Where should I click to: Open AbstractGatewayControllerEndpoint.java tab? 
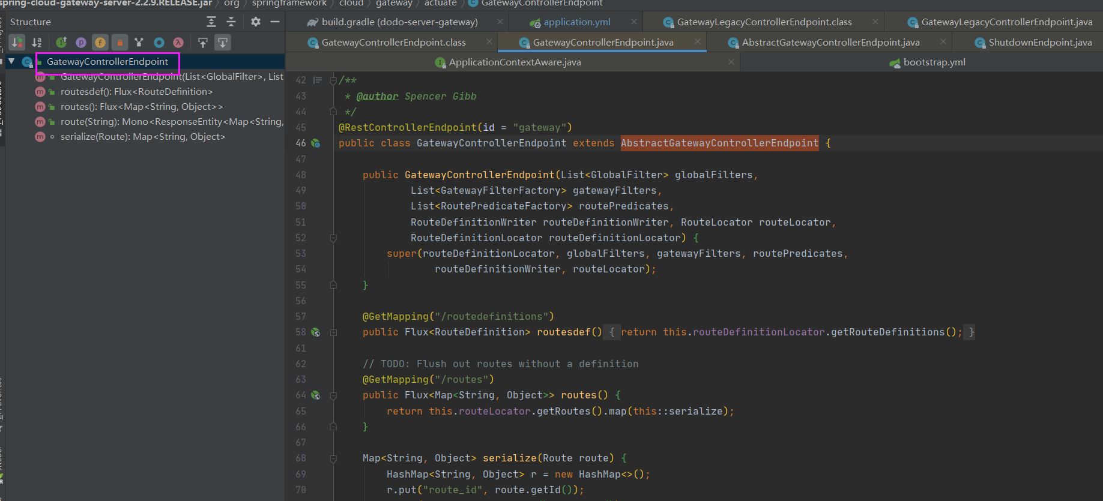point(830,43)
